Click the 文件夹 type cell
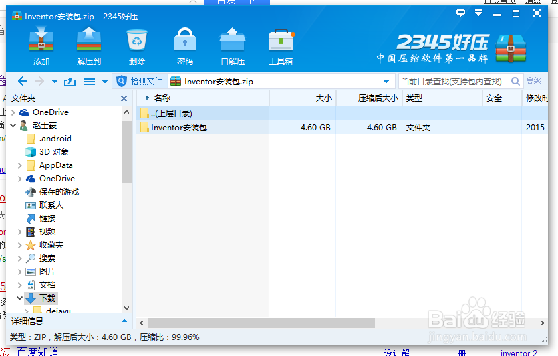This screenshot has height=356, width=558. point(418,128)
